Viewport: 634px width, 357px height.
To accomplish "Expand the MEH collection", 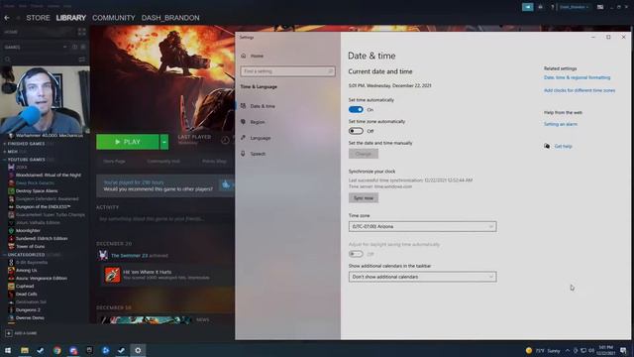I will [5, 152].
